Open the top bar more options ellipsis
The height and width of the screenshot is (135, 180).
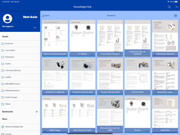177,7
